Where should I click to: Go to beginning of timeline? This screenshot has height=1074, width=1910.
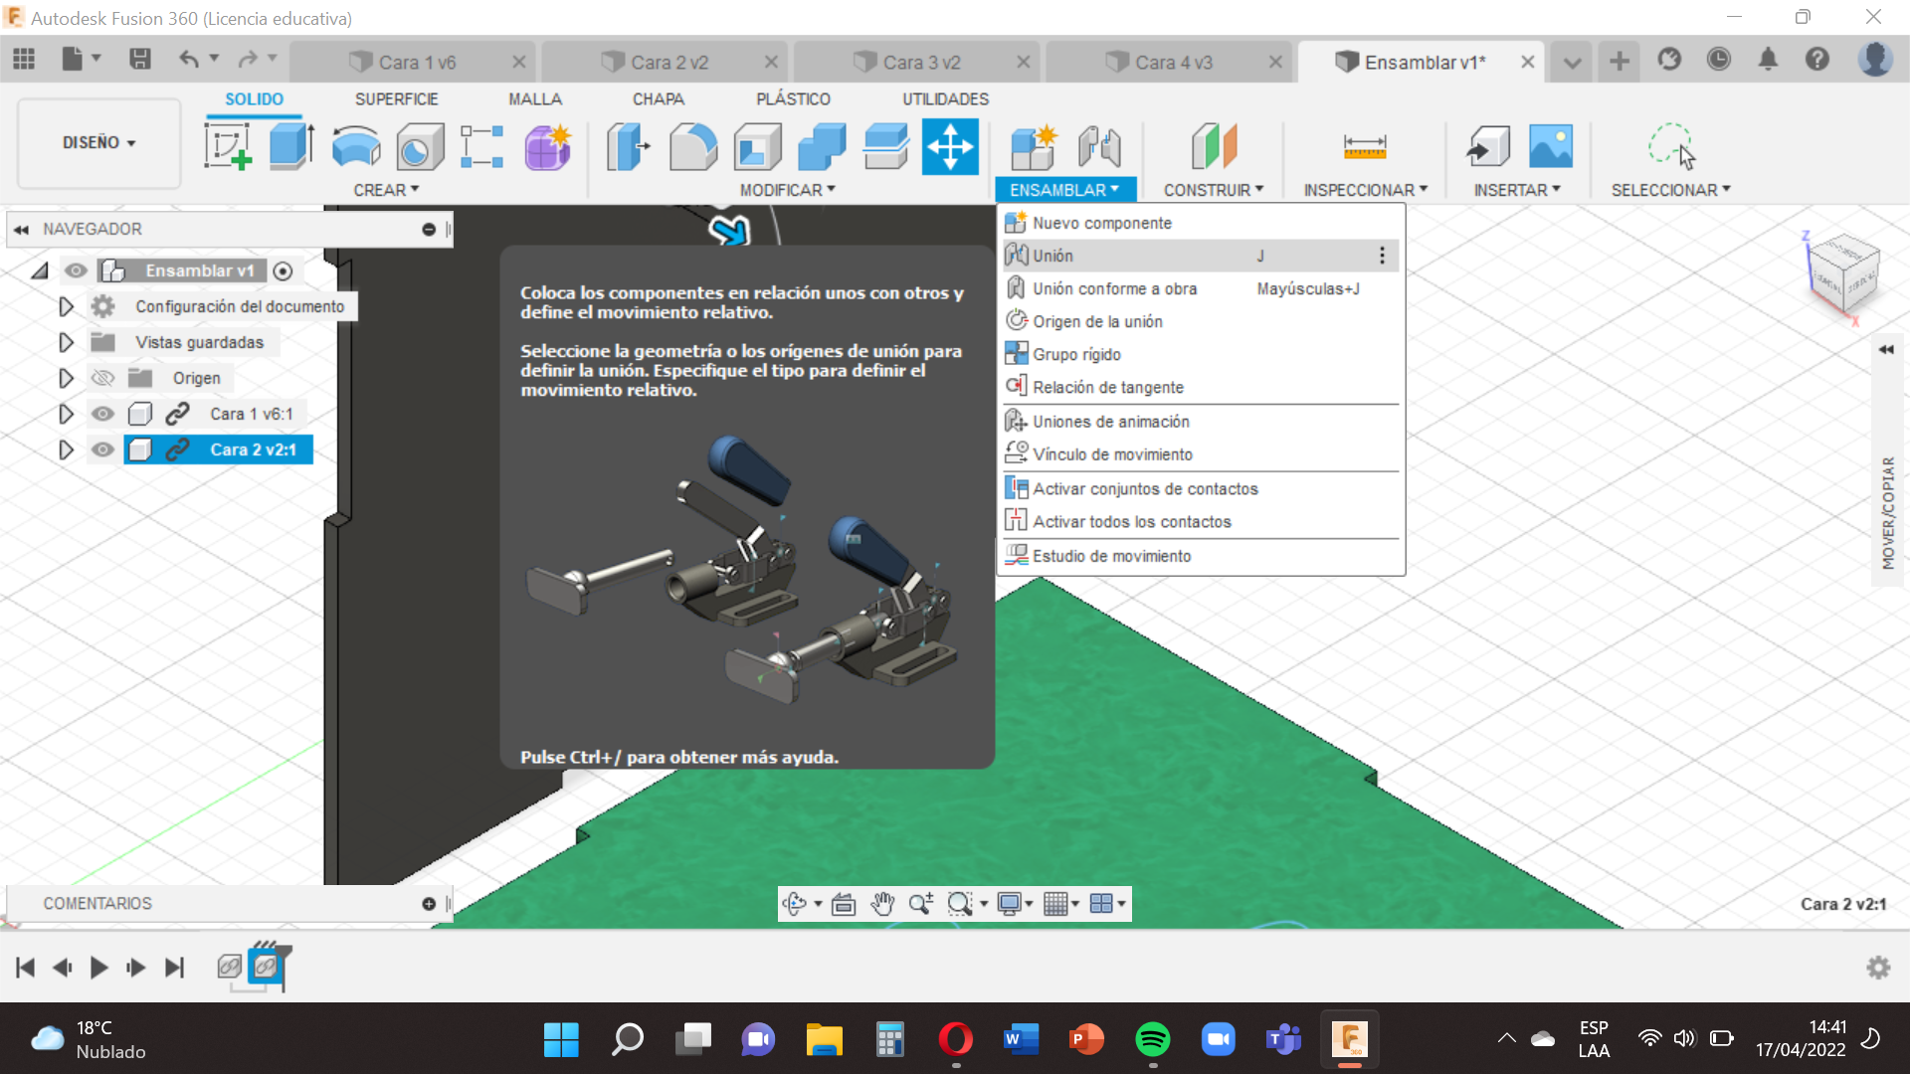26,967
